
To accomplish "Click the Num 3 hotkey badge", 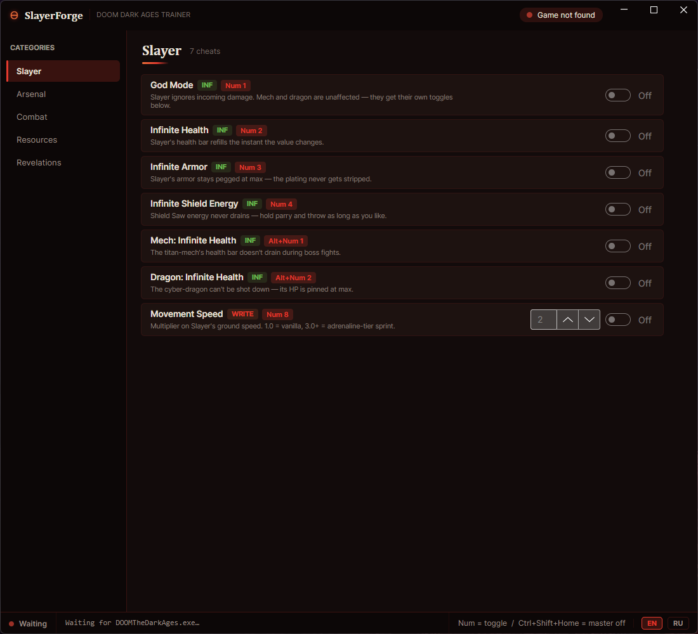I will pos(250,167).
